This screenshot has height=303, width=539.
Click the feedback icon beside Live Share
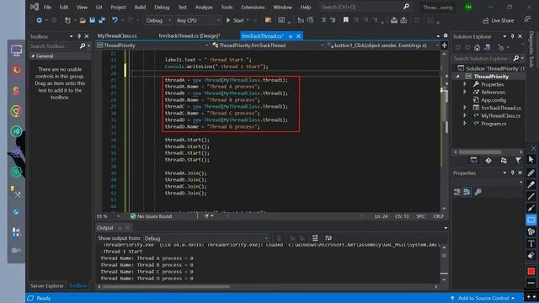point(527,20)
